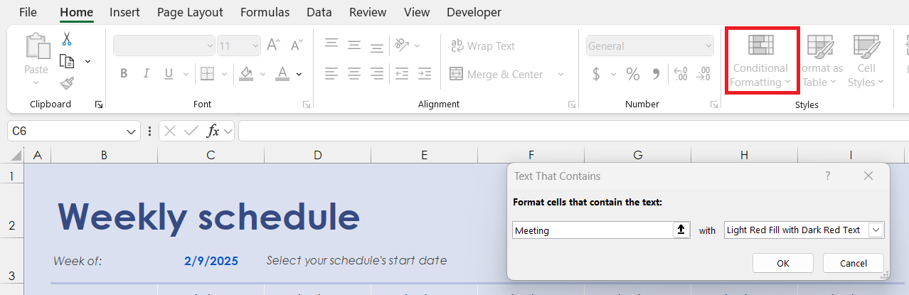The image size is (909, 295).
Task: Click the Meeting text input field
Action: click(x=592, y=230)
